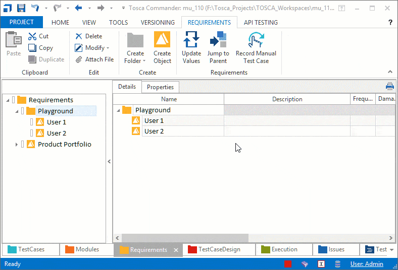
Task: Click the text cursor icon in status bar
Action: point(321,264)
